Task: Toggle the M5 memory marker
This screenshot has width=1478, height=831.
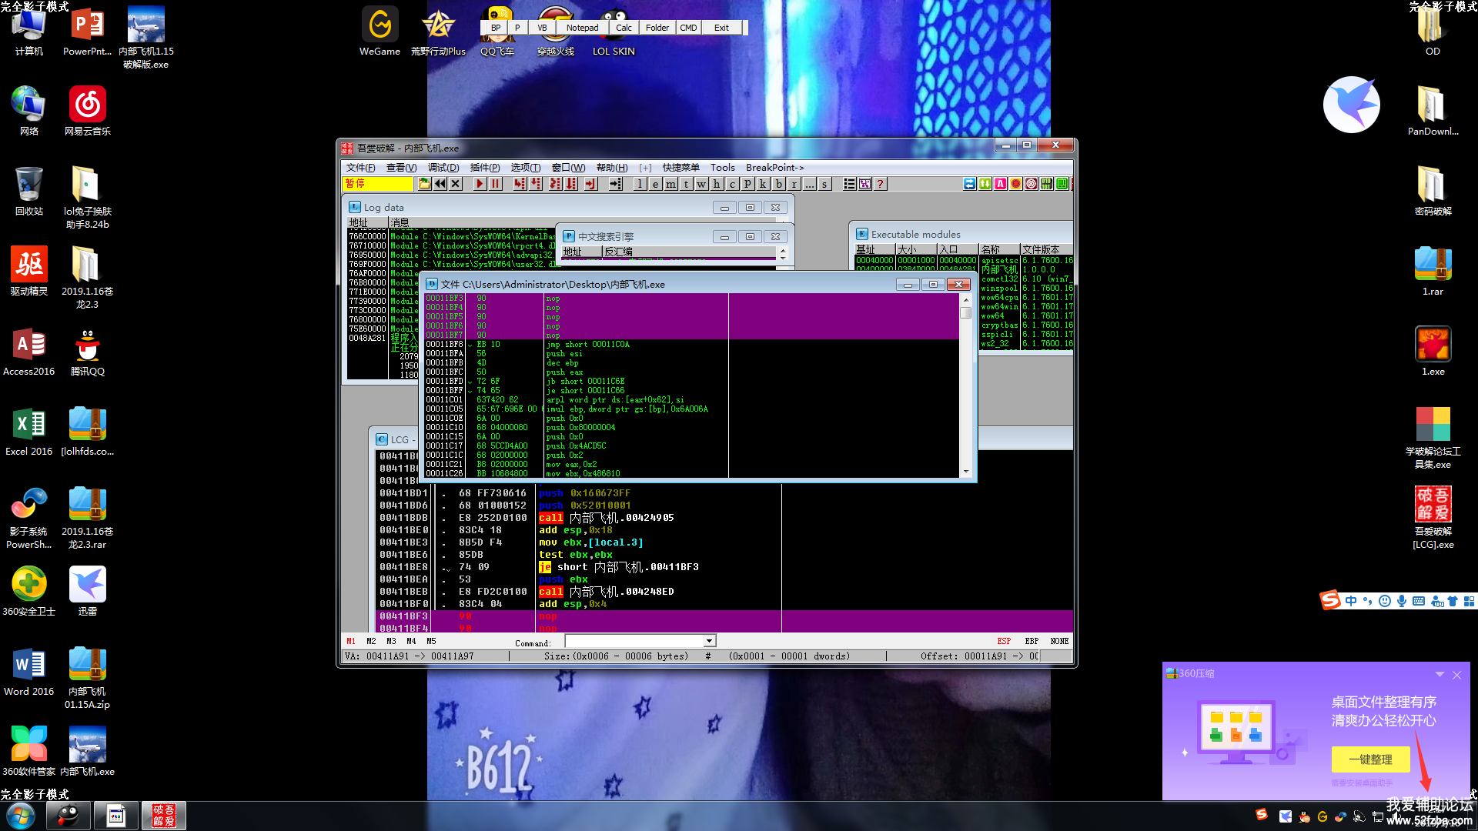Action: (x=431, y=641)
